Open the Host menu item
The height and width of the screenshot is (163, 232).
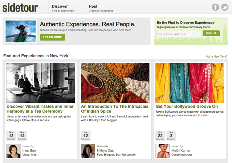tap(93, 8)
